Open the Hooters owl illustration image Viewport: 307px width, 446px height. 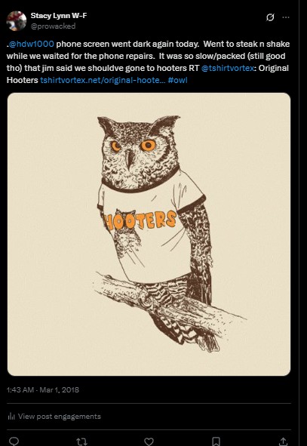(x=149, y=234)
